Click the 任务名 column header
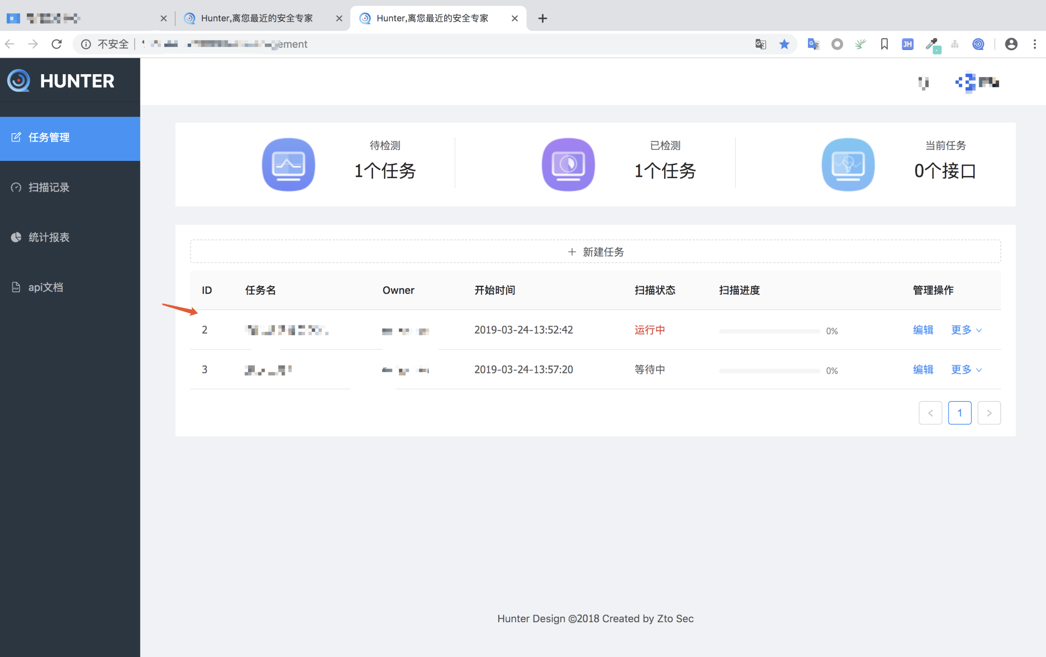The height and width of the screenshot is (657, 1046). point(260,290)
